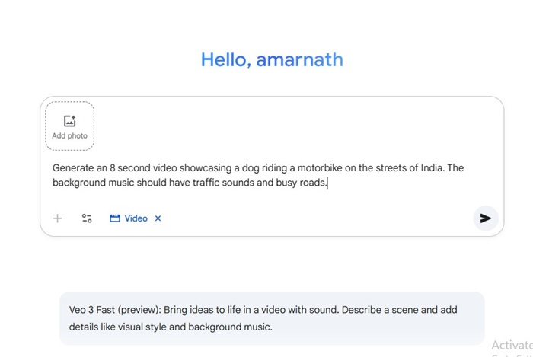This screenshot has height=357, width=533.
Task: Remove the Video tool with the X
Action: 158,218
